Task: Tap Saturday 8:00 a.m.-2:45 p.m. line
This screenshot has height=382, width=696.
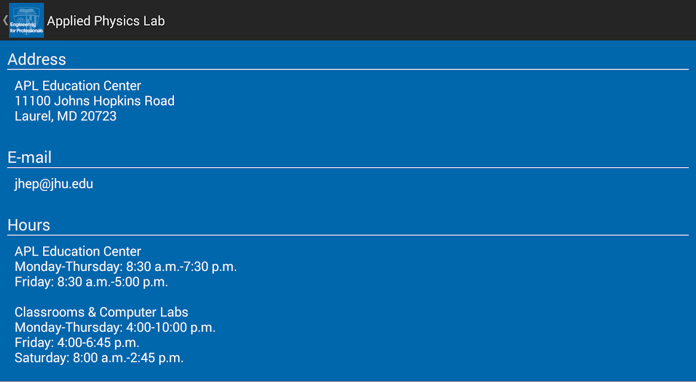Action: pos(99,358)
